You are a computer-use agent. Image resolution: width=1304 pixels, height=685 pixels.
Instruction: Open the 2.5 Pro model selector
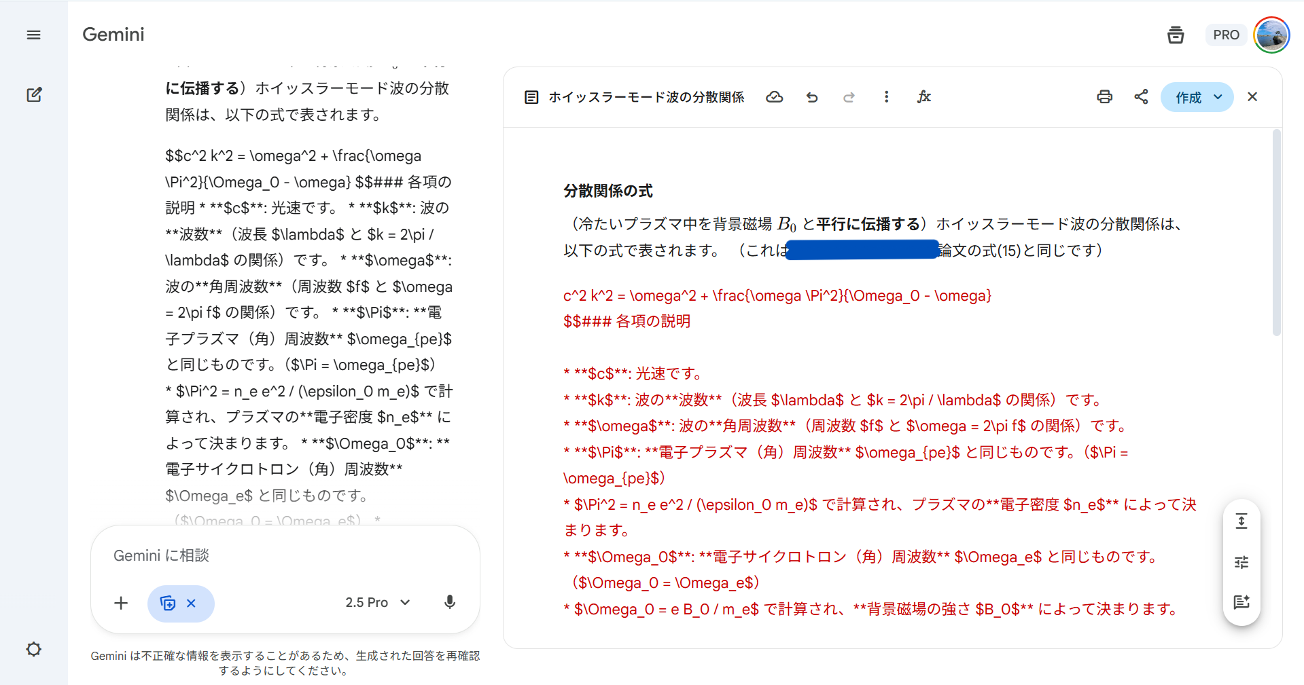(378, 602)
